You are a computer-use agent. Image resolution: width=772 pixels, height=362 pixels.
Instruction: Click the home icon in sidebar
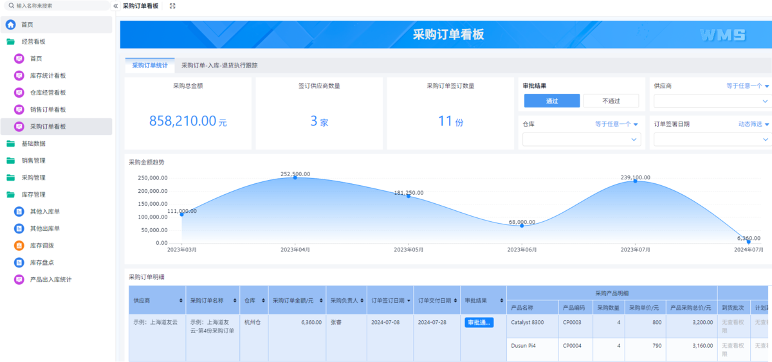point(11,24)
